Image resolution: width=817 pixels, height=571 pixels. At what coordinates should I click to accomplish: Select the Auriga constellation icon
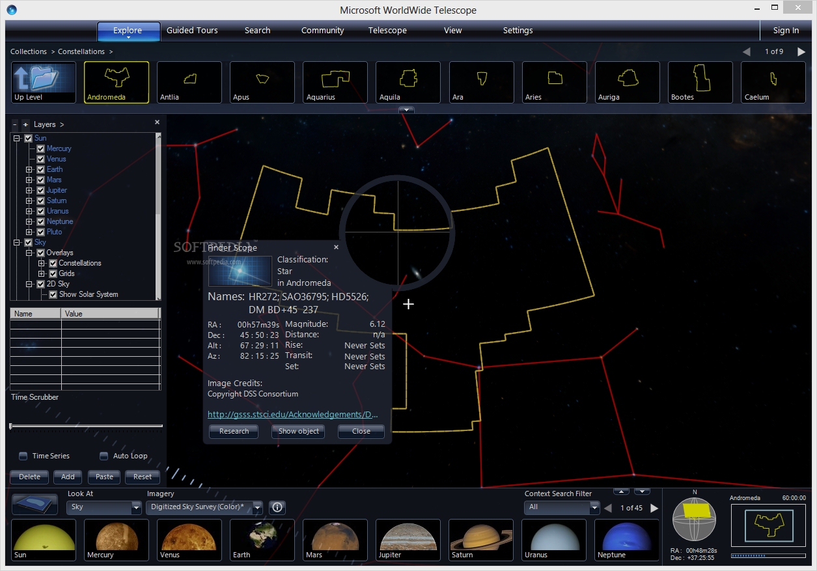tap(627, 83)
